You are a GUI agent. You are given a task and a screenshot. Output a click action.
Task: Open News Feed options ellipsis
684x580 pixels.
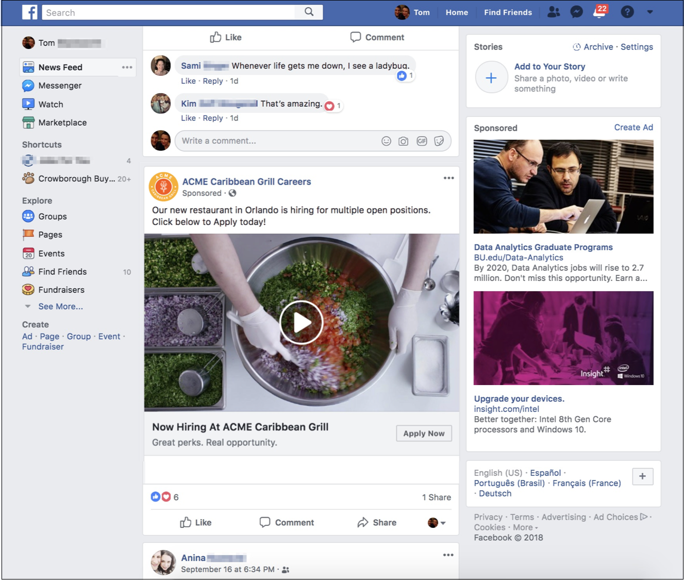pos(127,68)
